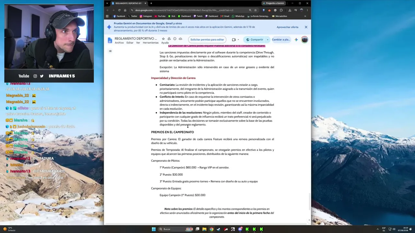Open the Windows Start menu

pyautogui.click(x=154, y=229)
